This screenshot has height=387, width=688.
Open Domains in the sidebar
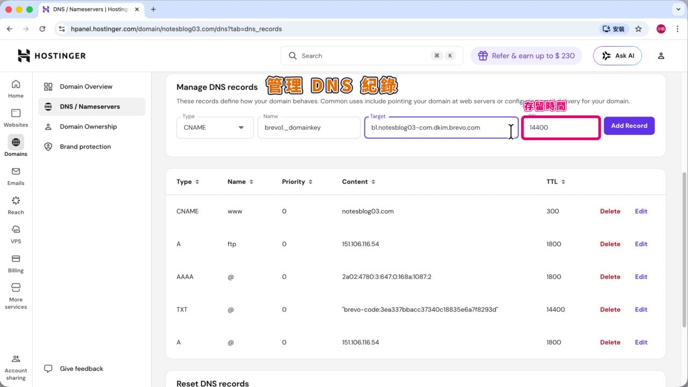pos(16,147)
